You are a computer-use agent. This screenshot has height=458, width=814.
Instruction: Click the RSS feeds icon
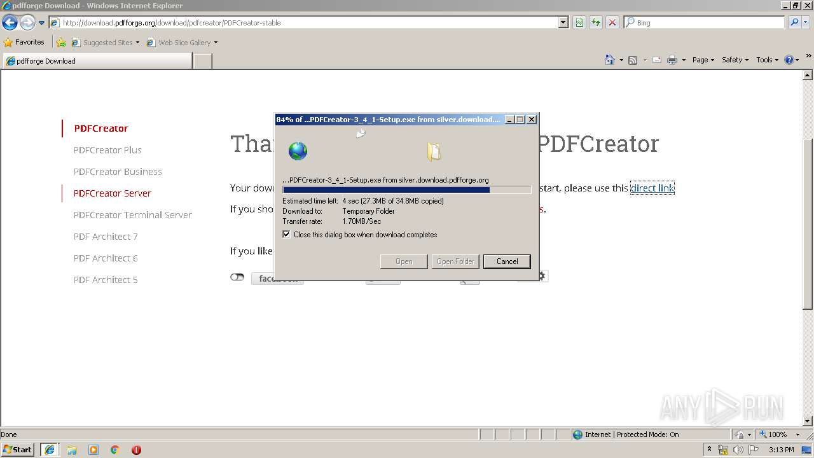tap(633, 60)
